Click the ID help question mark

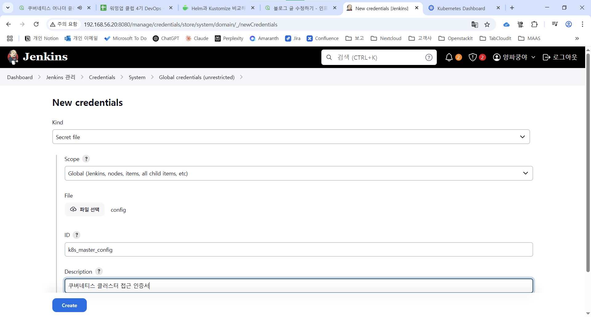point(77,235)
